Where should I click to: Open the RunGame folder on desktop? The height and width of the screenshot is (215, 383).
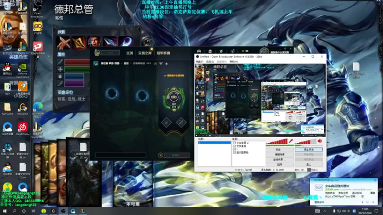point(7,109)
